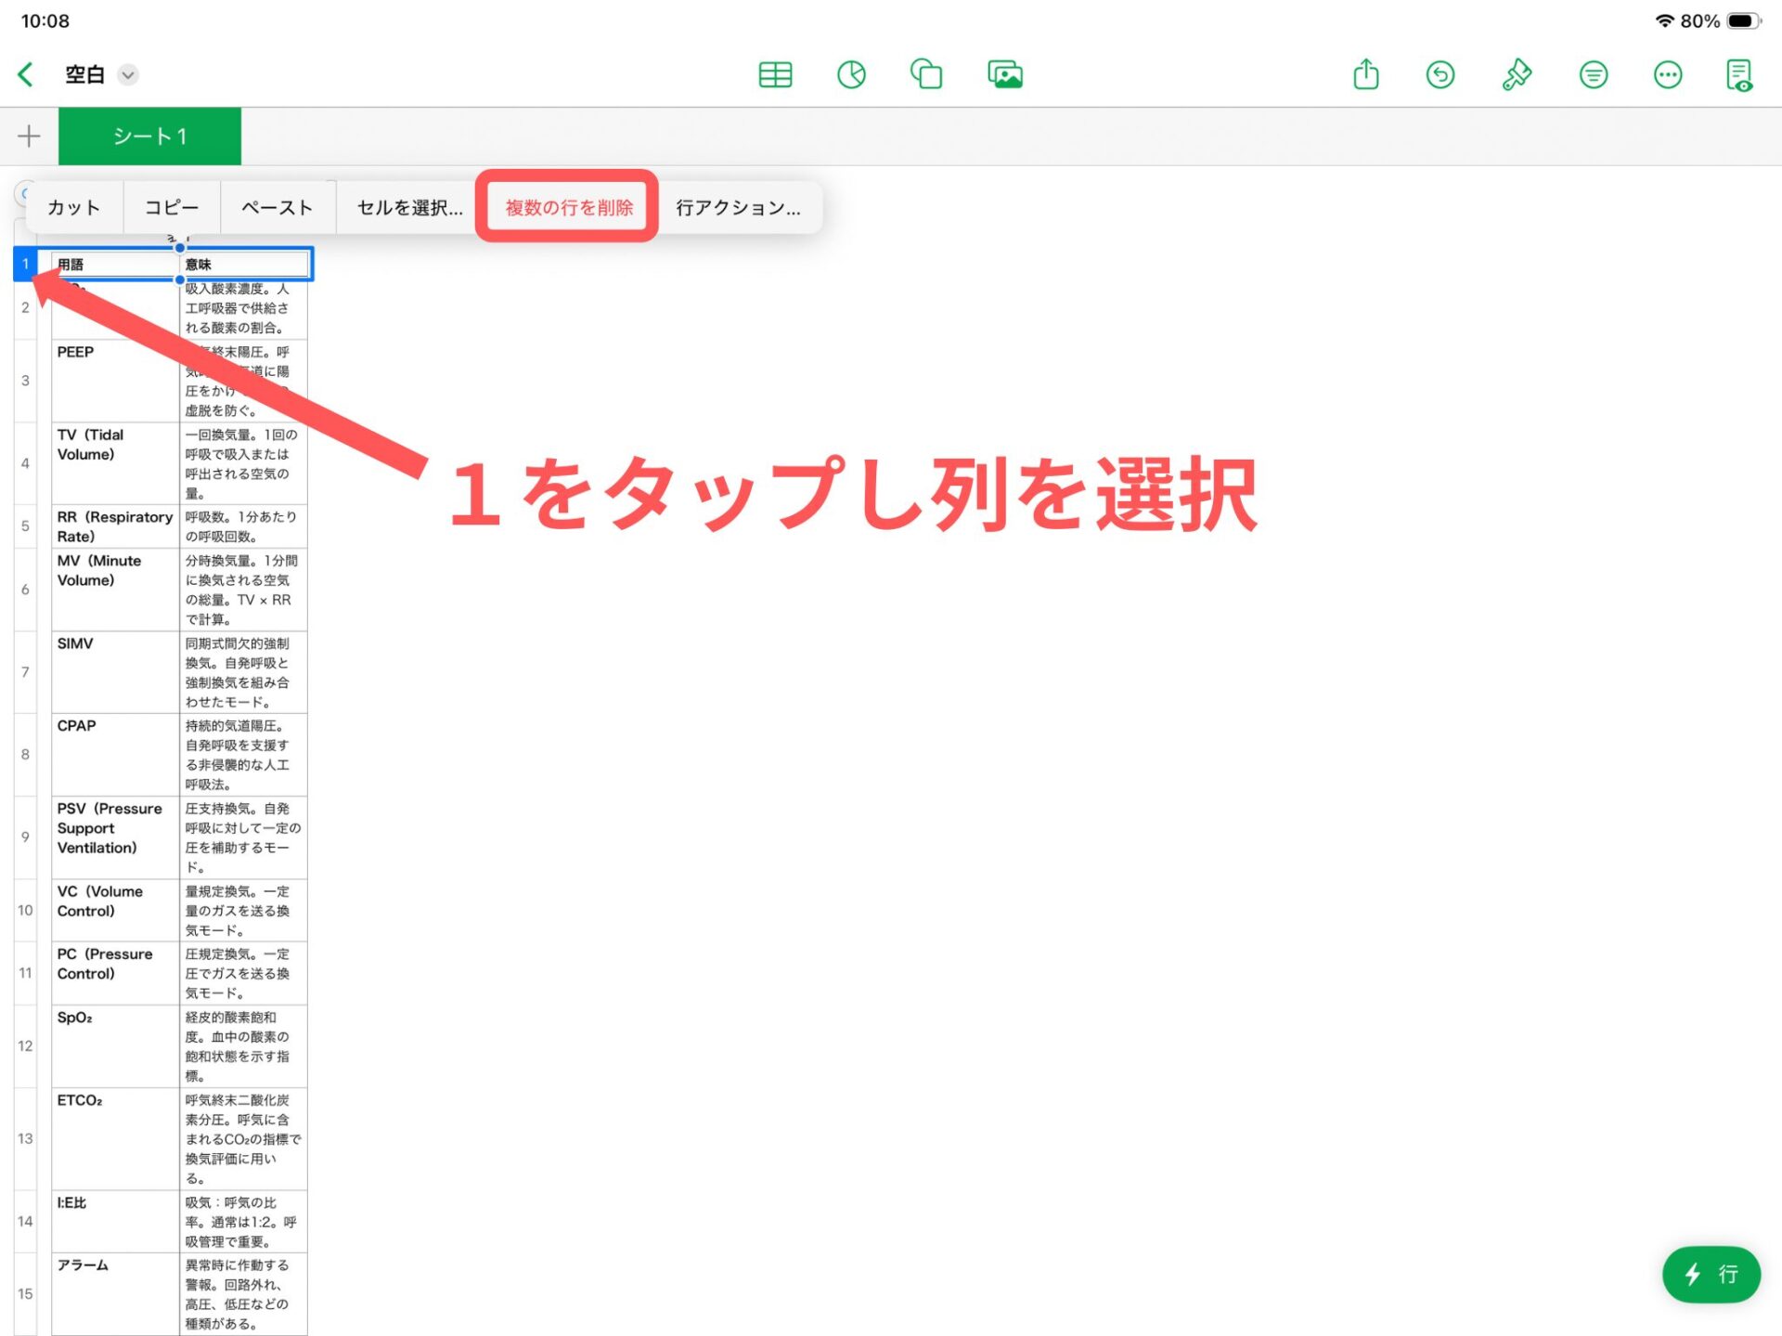
Task: Choose カット from the context menu
Action: [x=73, y=207]
